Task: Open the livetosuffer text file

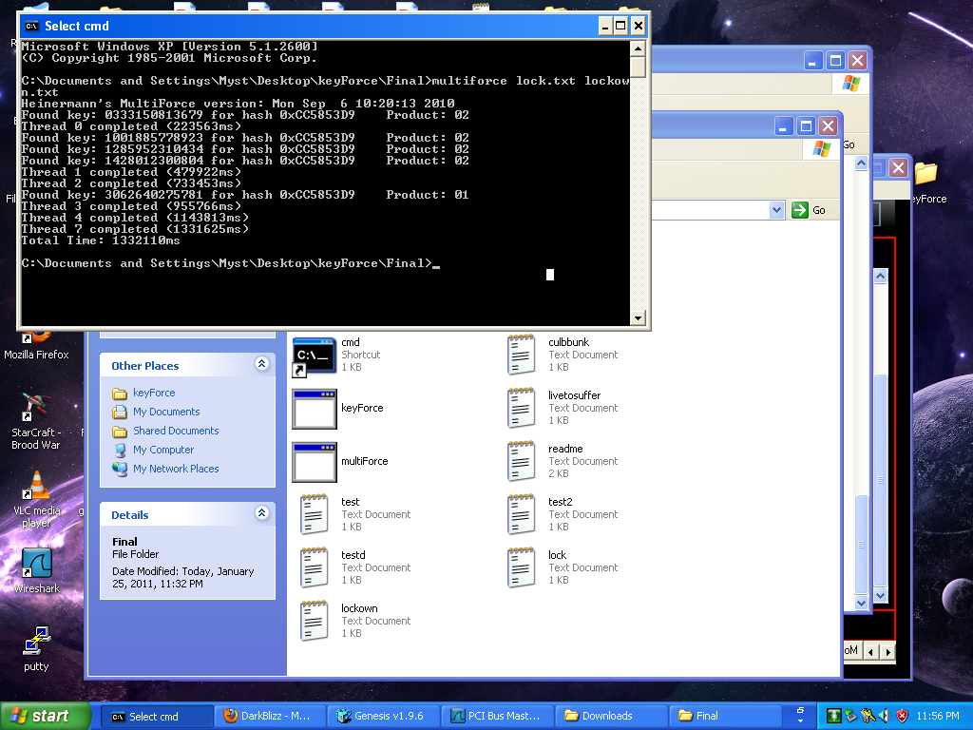Action: tap(522, 409)
